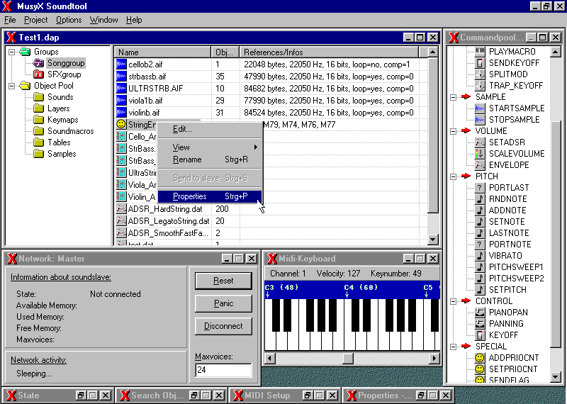The height and width of the screenshot is (404, 567).
Task: Click the Panic button
Action: coord(223,303)
